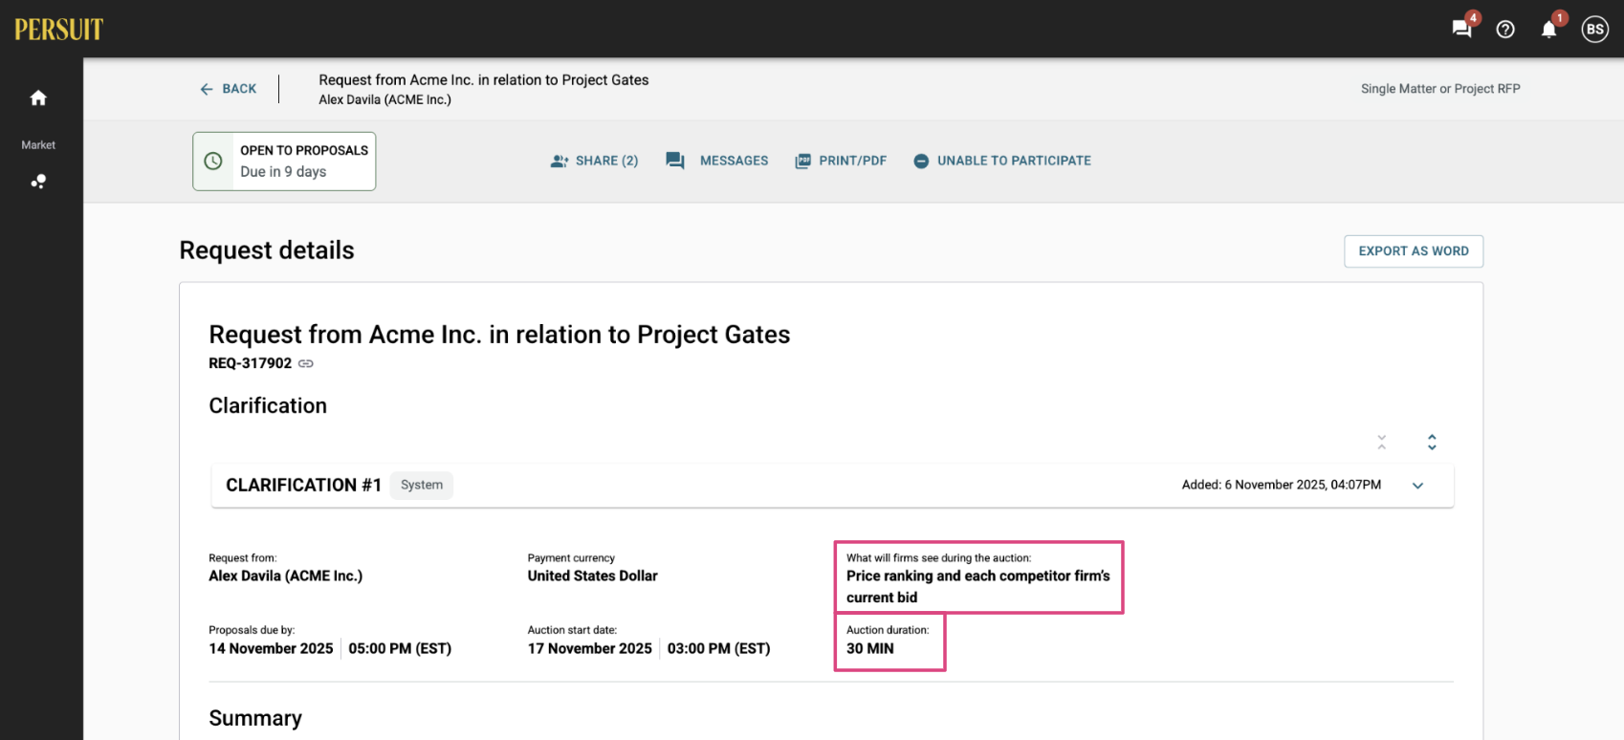This screenshot has height=740, width=1624.
Task: Click EXPORT AS WORD button
Action: pos(1414,251)
